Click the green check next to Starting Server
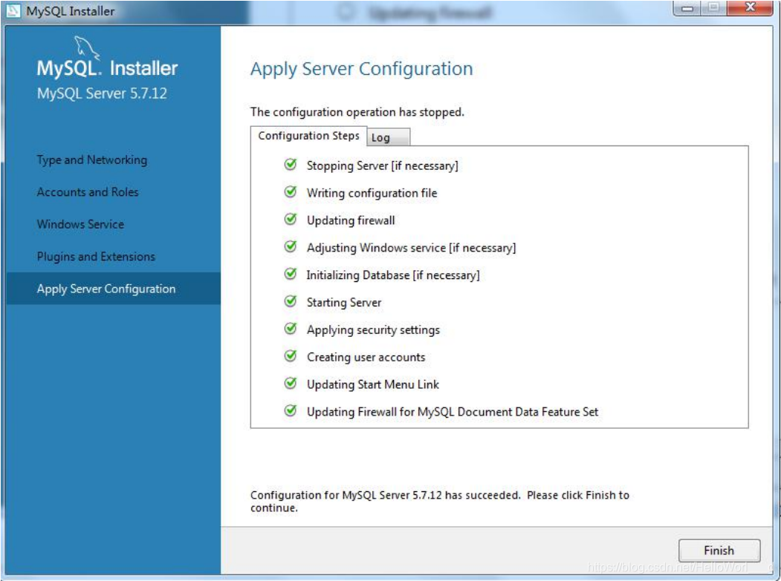781x581 pixels. pos(291,301)
